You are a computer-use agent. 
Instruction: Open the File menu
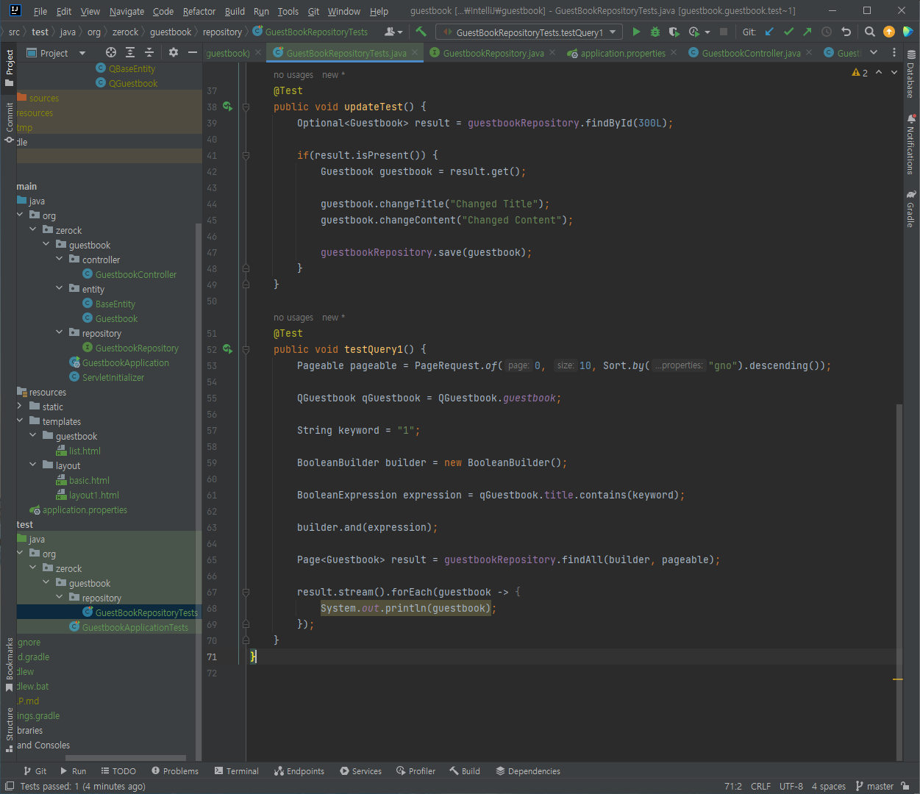point(40,11)
